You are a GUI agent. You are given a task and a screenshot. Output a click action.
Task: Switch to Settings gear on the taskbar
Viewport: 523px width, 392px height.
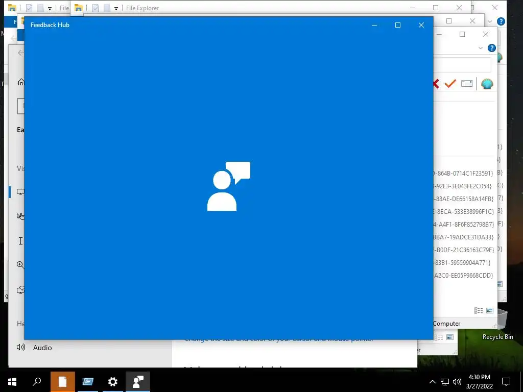113,382
